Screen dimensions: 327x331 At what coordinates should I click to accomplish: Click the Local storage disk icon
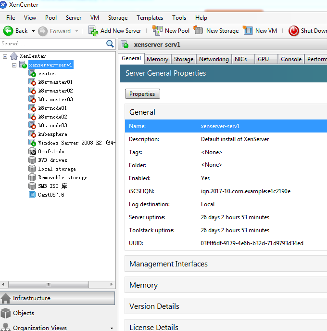tap(32, 169)
